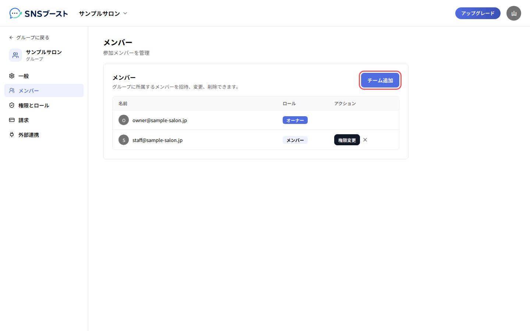Image resolution: width=530 pixels, height=331 pixels.
Task: Click the SNSブースト speech bubble logo
Action: [15, 13]
